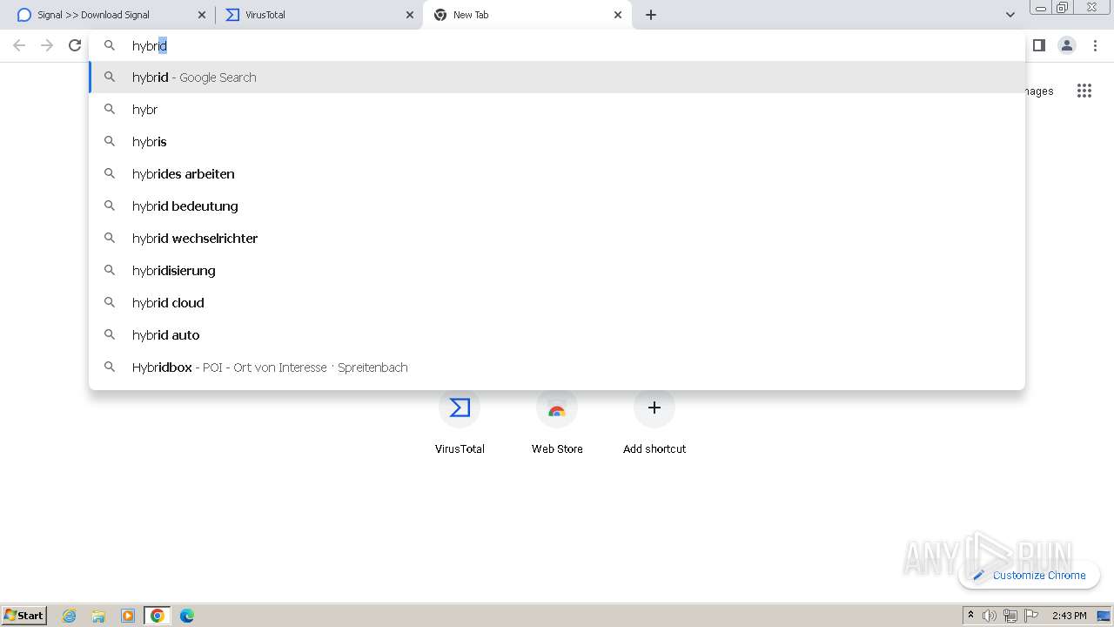Close the New Tab tab
The height and width of the screenshot is (627, 1114).
click(618, 15)
